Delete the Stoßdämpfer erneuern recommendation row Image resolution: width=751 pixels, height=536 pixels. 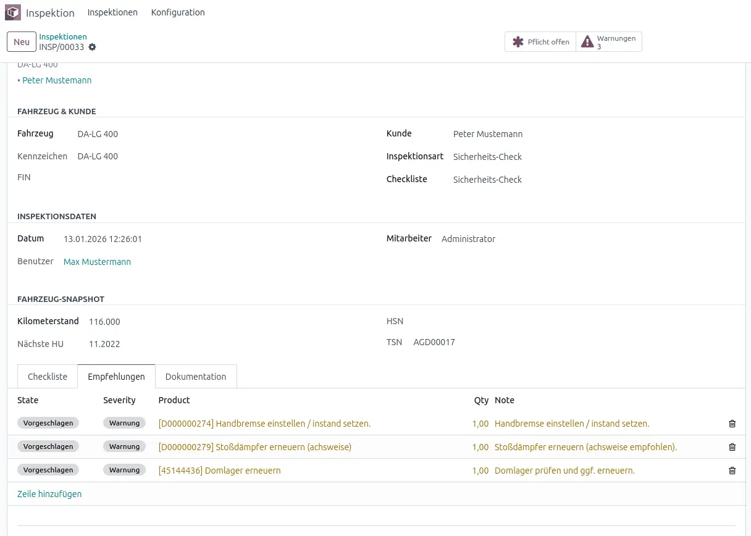pos(732,447)
